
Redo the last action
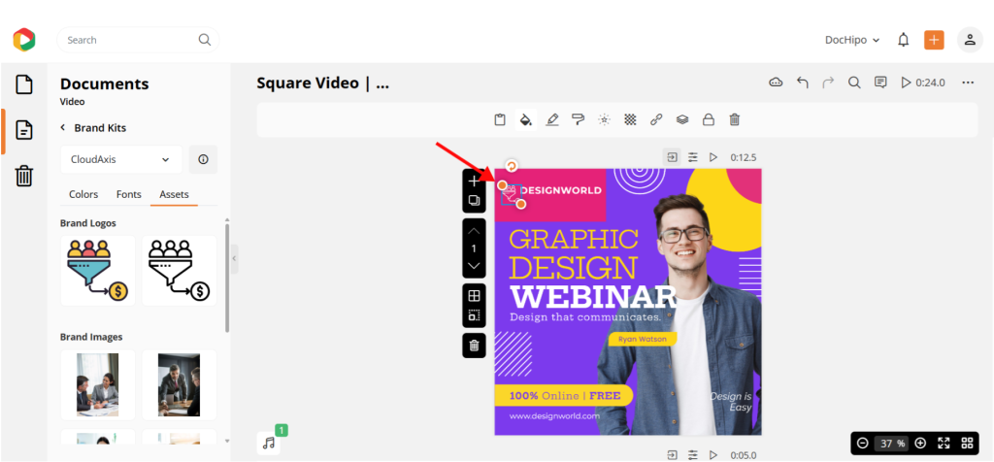coord(828,82)
